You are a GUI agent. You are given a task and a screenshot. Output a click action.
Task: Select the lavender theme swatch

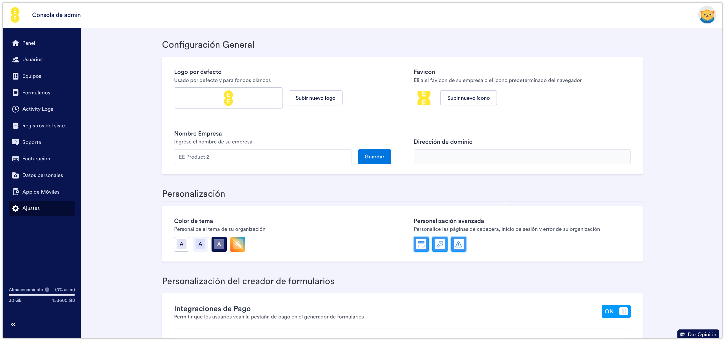point(200,244)
